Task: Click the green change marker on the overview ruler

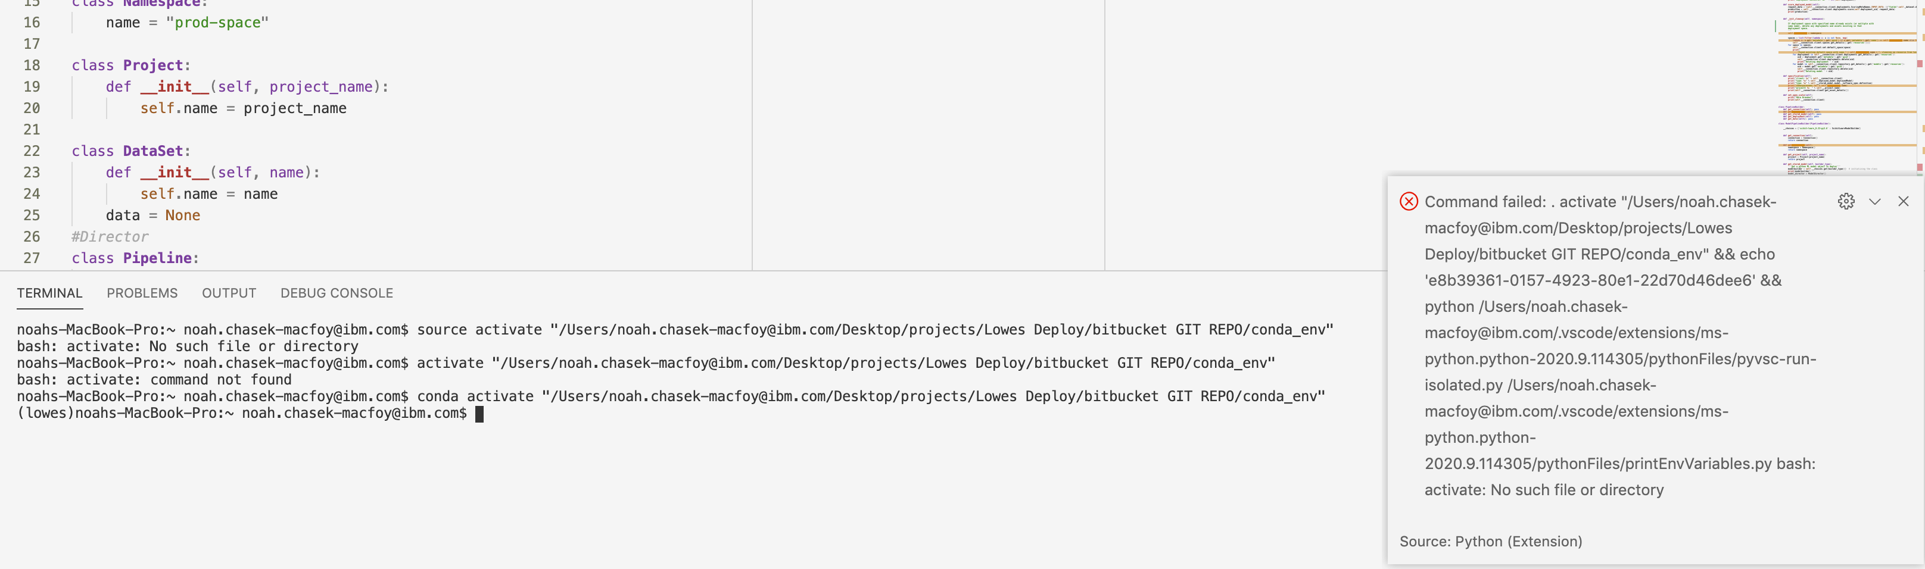Action: (1920, 175)
